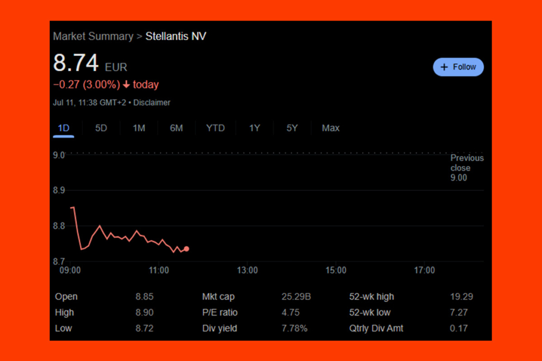
Task: Select the YTD tab
Action: (x=215, y=128)
